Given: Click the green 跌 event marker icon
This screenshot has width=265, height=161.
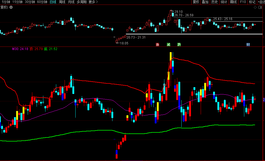Looking at the screenshot, I should point(179,44).
